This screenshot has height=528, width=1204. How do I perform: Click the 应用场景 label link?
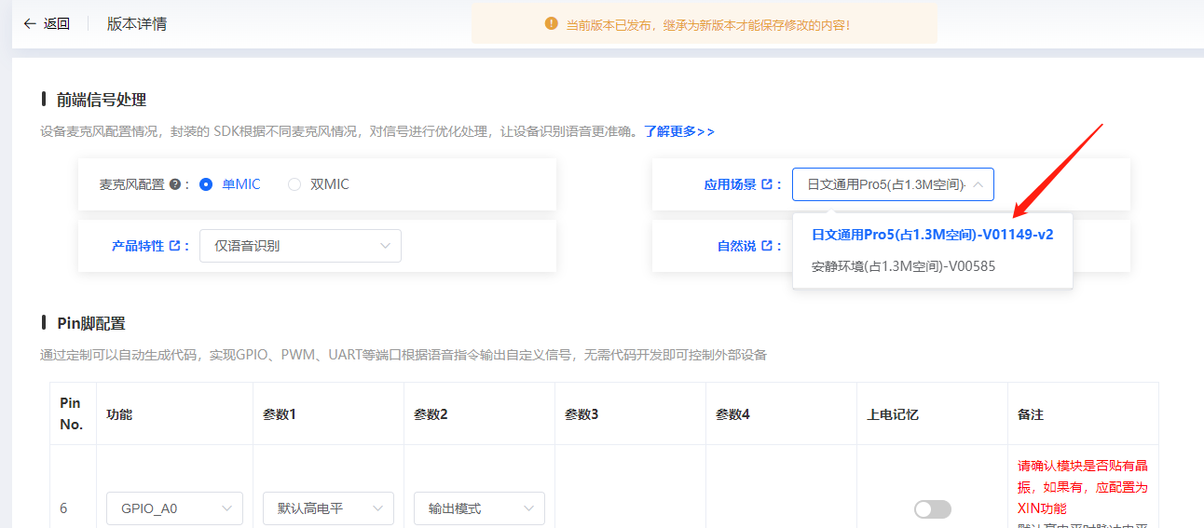click(x=731, y=184)
